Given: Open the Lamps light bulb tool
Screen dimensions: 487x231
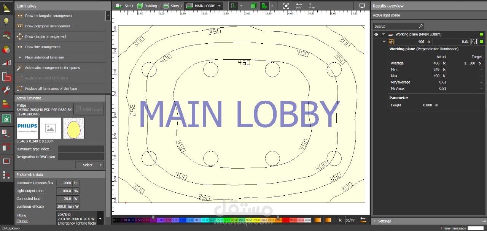Looking at the screenshot, I should pyautogui.click(x=6, y=21).
